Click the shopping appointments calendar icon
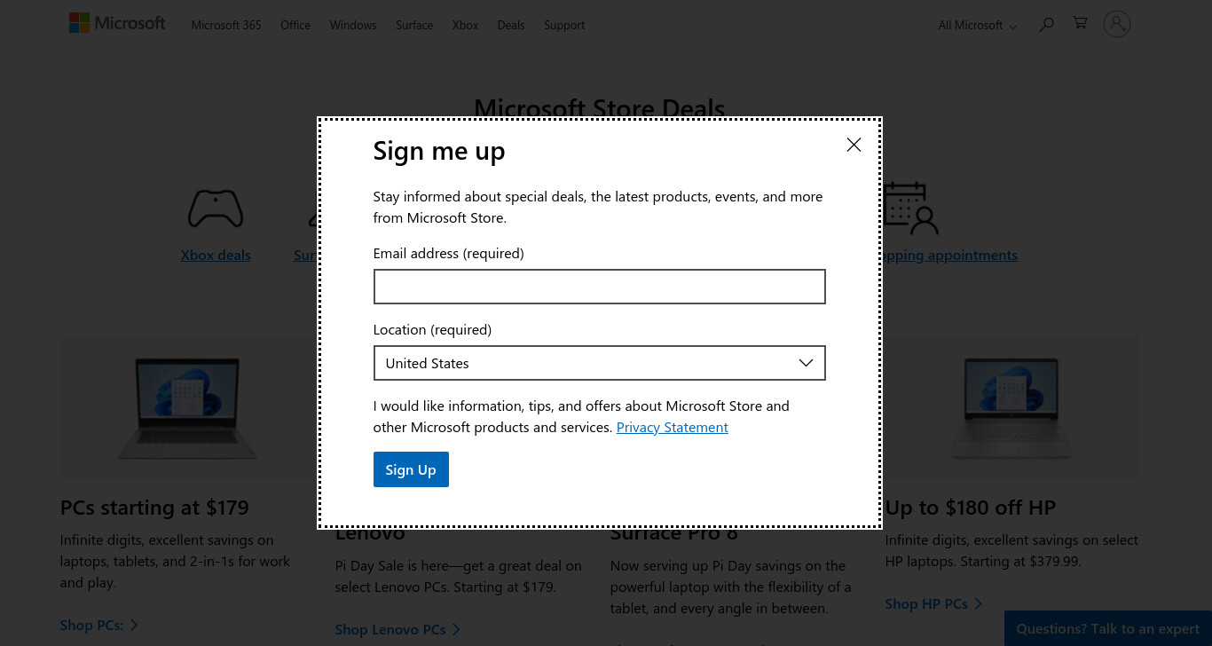 click(910, 208)
